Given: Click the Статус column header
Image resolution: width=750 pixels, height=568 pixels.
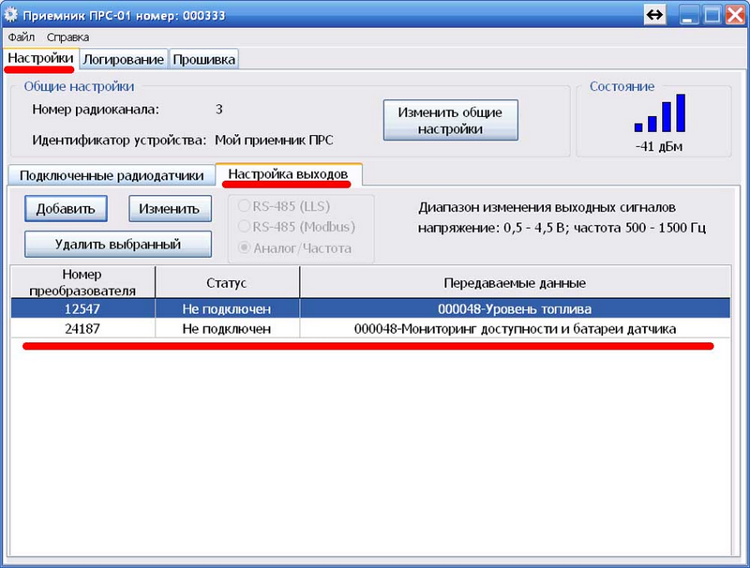Looking at the screenshot, I should tap(227, 282).
